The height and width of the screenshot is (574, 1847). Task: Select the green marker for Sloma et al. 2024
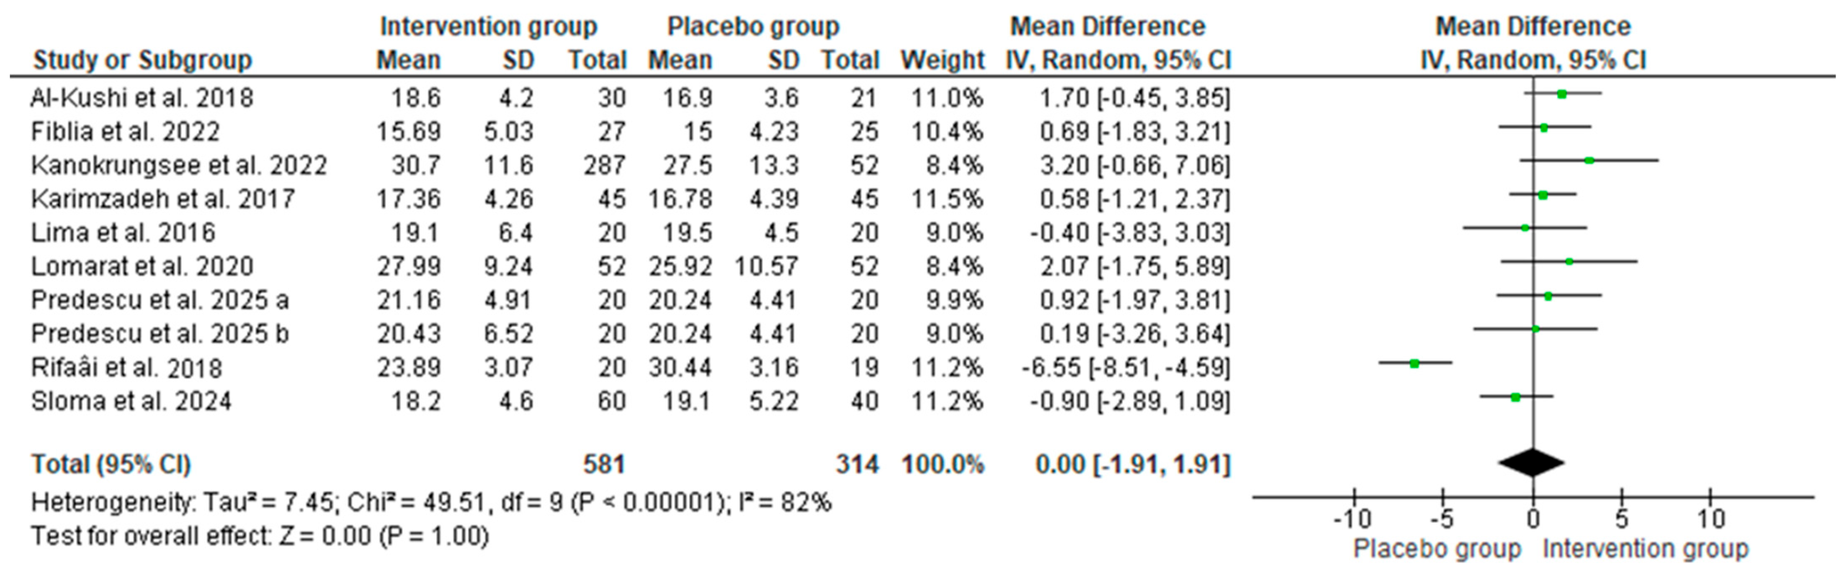click(x=1515, y=396)
